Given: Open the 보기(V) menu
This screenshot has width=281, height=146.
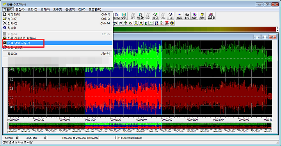Looking at the screenshot, I should 45,9.
